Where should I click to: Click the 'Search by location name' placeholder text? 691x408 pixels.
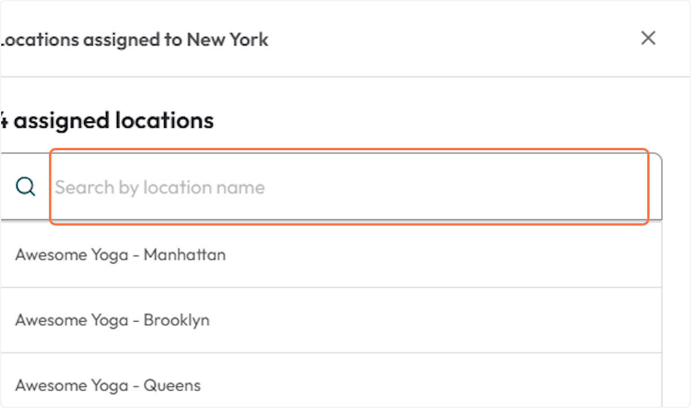click(160, 188)
